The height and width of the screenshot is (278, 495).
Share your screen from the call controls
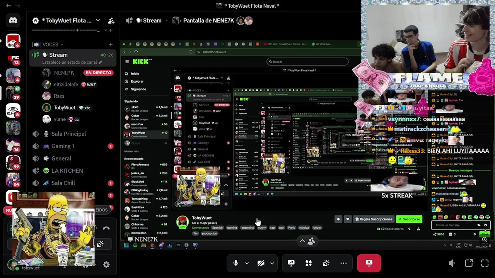coord(291,263)
